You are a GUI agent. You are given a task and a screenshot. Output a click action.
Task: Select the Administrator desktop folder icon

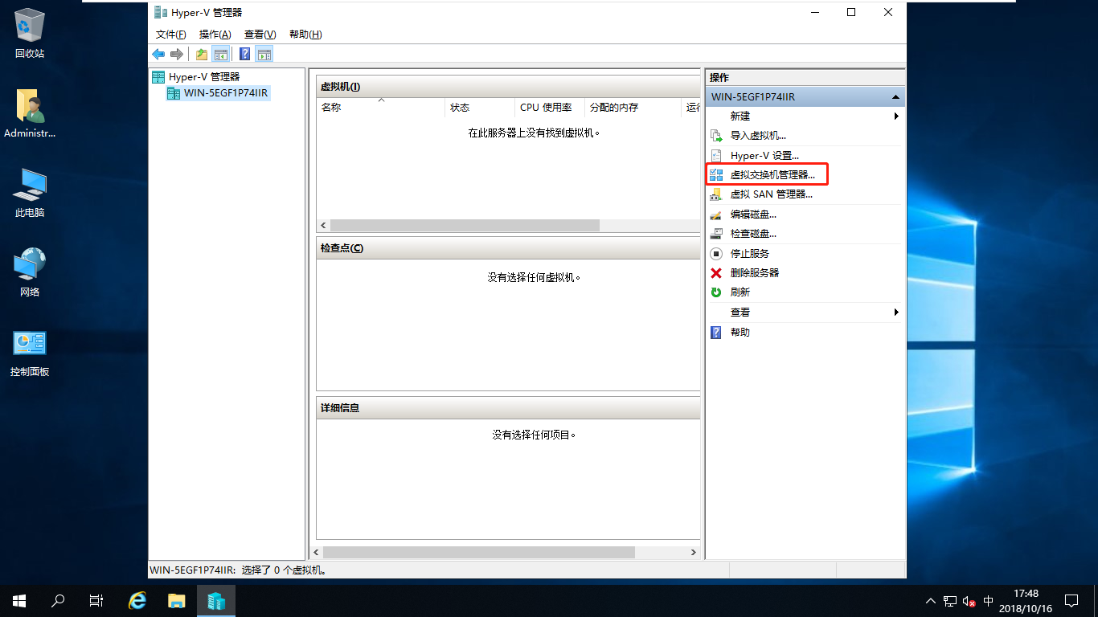[x=30, y=113]
